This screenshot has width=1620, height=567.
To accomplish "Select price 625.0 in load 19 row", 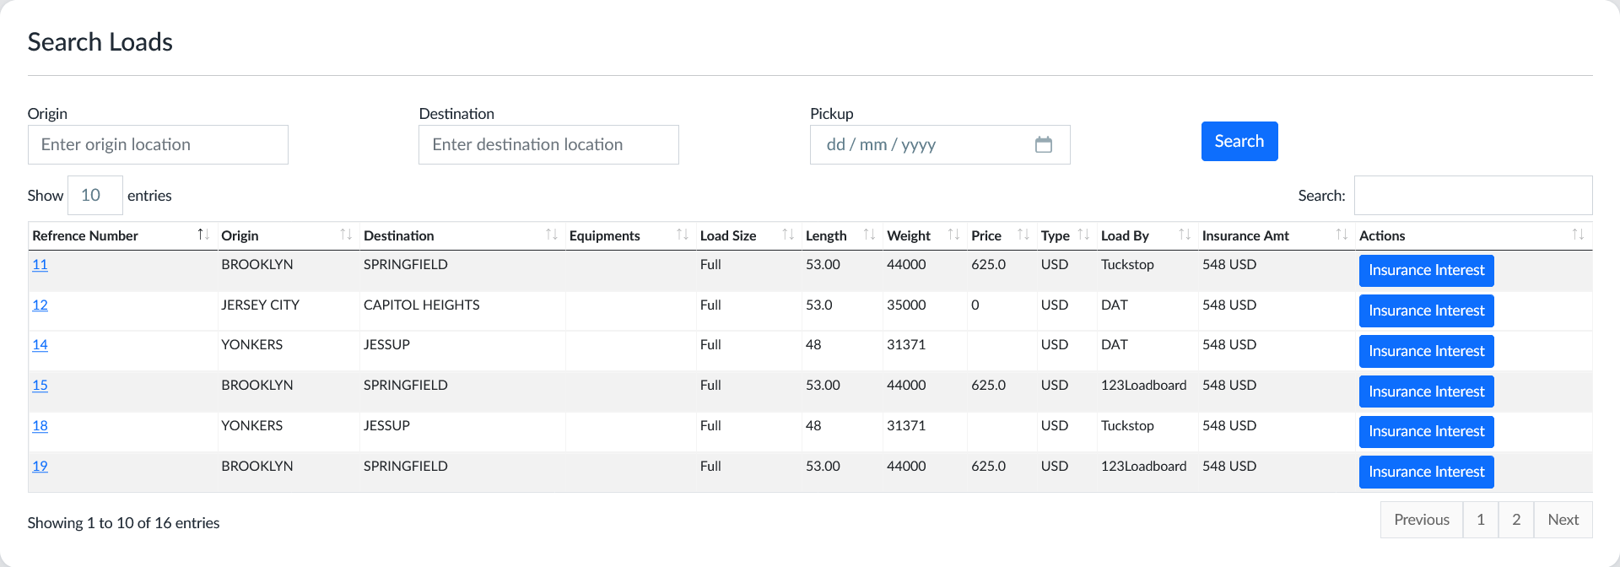I will 988,466.
